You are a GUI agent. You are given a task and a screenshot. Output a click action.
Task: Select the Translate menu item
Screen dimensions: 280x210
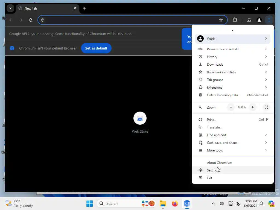(x=232, y=127)
